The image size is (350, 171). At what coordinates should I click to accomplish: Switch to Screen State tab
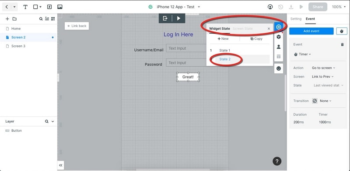coord(243,28)
